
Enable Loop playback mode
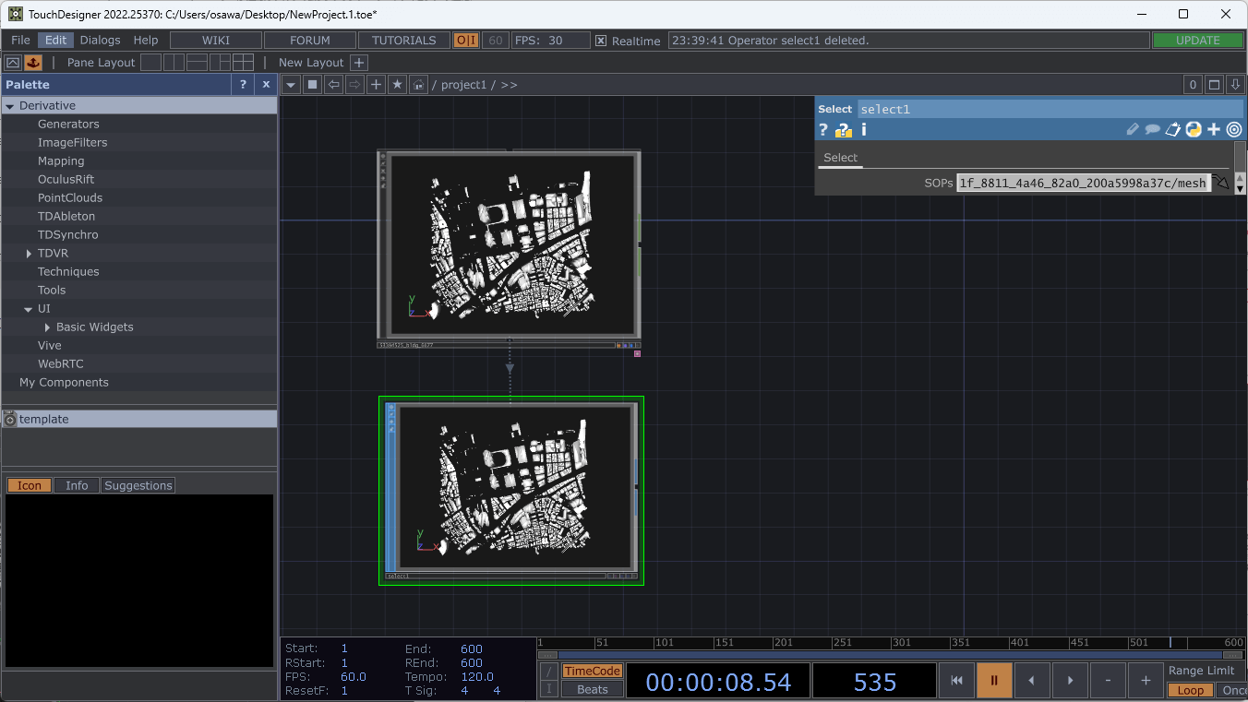click(x=1190, y=690)
